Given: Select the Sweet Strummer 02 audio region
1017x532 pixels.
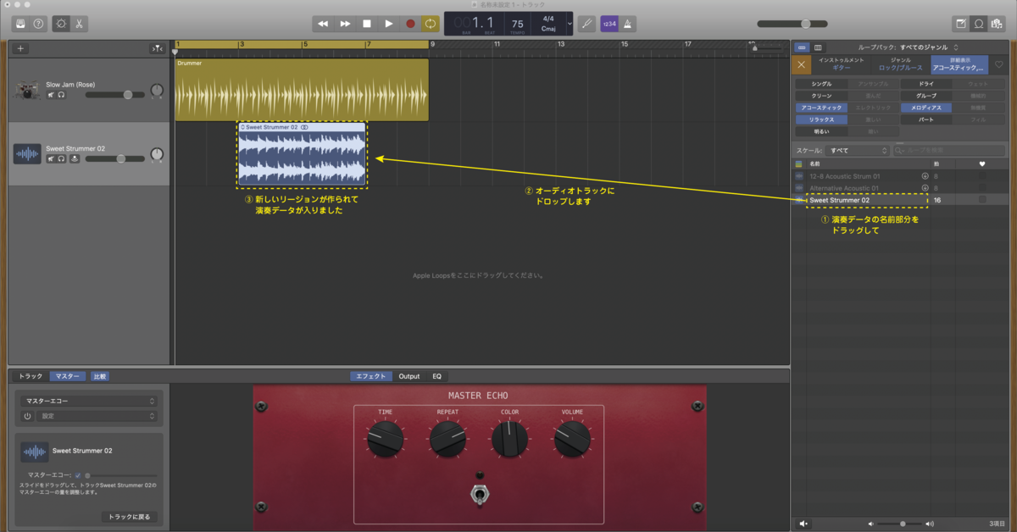Looking at the screenshot, I should [303, 153].
